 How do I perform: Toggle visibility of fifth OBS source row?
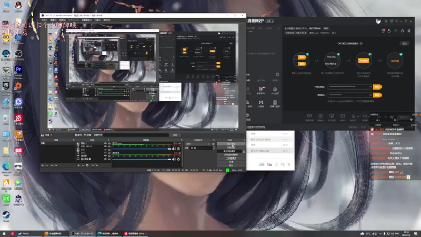pos(105,155)
